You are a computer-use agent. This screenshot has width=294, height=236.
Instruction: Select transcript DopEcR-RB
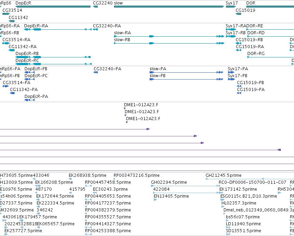[x=53, y=57]
